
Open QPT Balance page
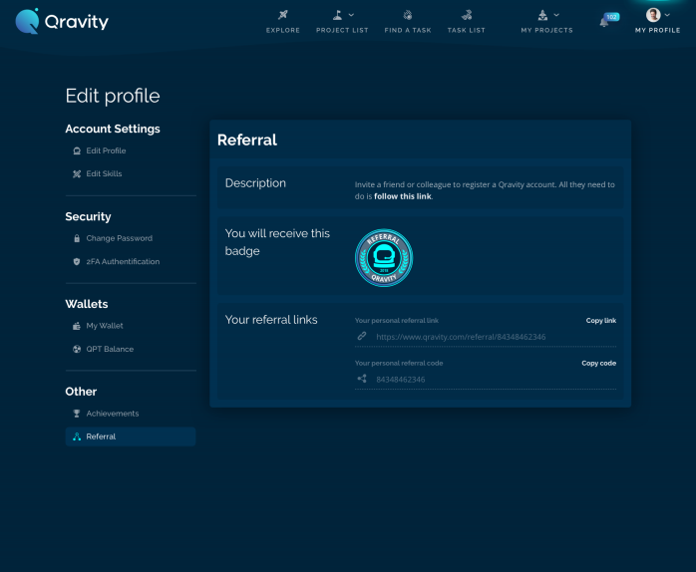coord(110,349)
